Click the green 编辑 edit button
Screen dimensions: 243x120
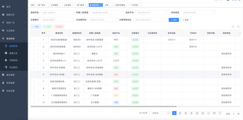[47, 27]
